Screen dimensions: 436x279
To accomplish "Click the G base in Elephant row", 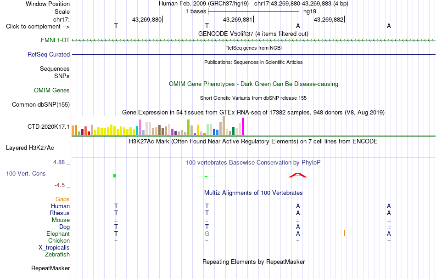I will coord(207,233).
